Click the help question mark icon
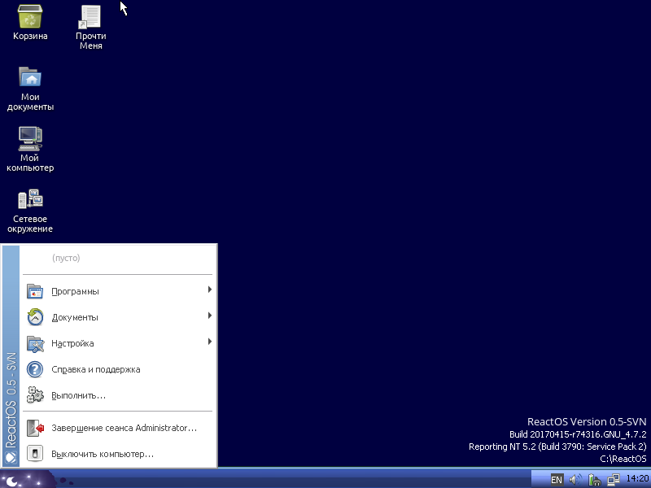The image size is (651, 488). [35, 369]
